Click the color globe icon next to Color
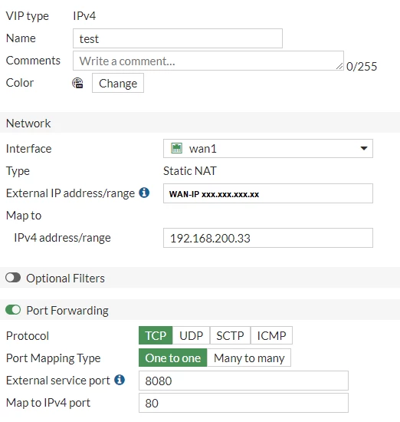The image size is (400, 422). coord(77,83)
